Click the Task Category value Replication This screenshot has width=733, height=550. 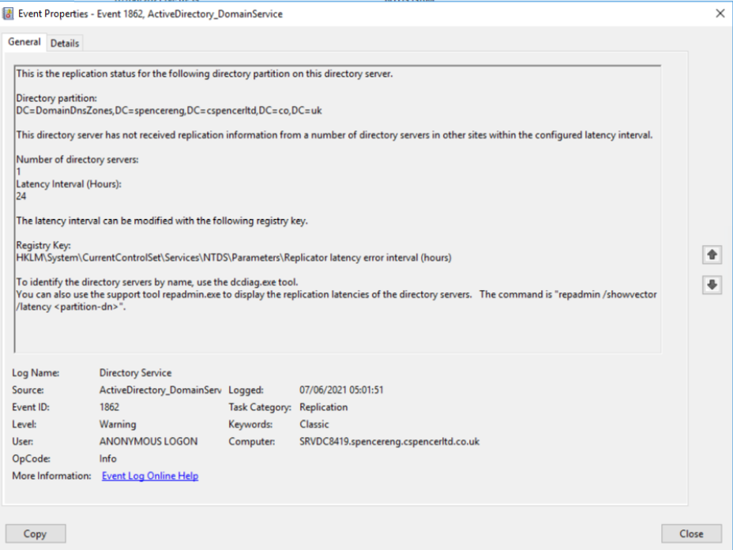pos(324,407)
